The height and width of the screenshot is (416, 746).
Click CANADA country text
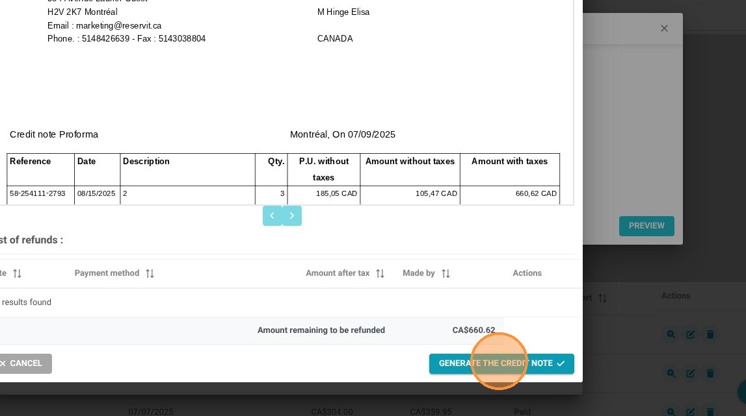pos(335,38)
